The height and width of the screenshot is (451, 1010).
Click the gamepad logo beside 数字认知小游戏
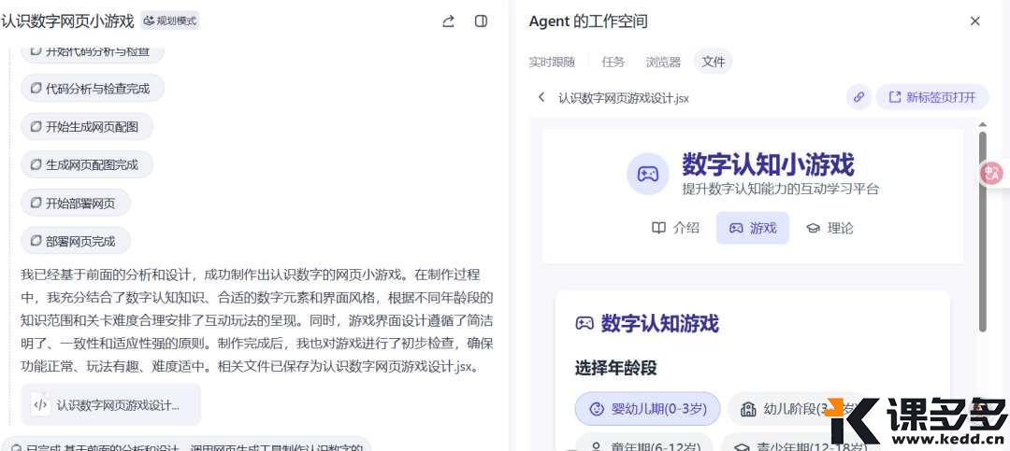[648, 174]
